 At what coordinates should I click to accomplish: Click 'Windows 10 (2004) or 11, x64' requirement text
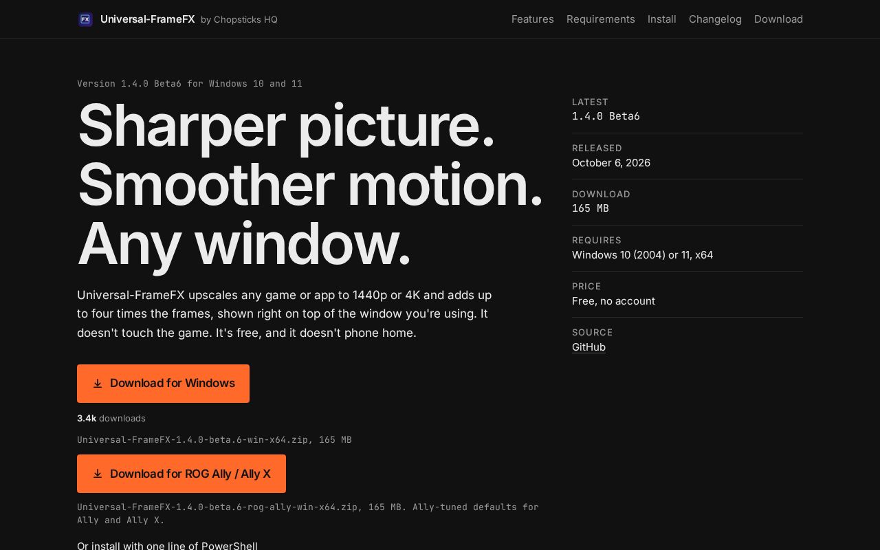click(x=642, y=255)
